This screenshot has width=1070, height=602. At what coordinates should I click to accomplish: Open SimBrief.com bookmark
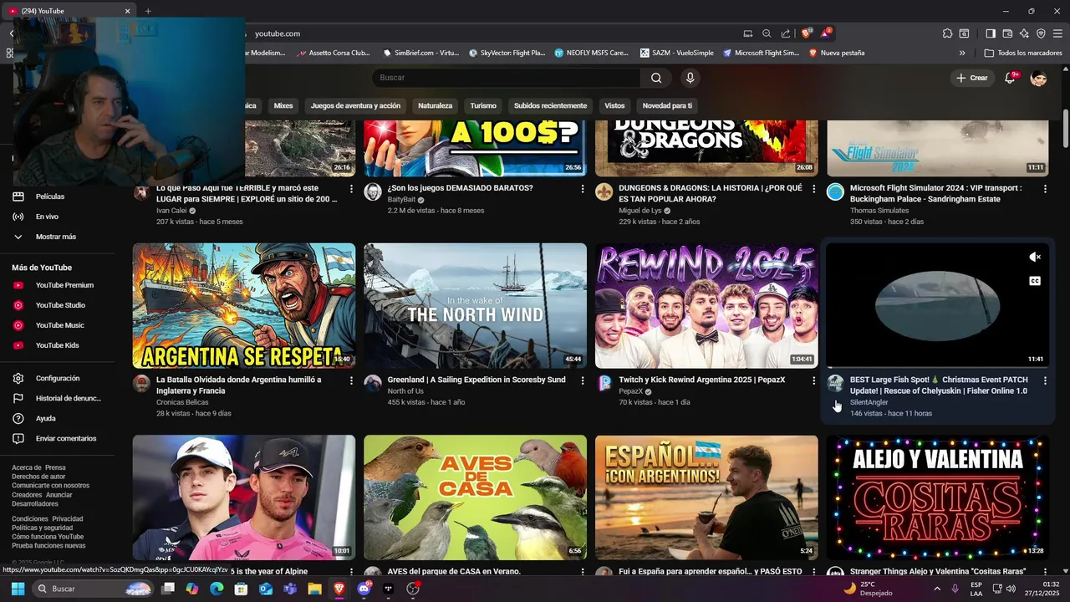pos(421,53)
